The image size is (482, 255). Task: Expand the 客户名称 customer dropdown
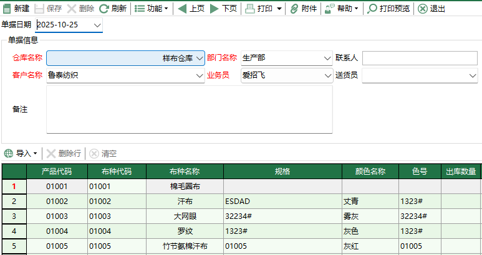click(200, 75)
